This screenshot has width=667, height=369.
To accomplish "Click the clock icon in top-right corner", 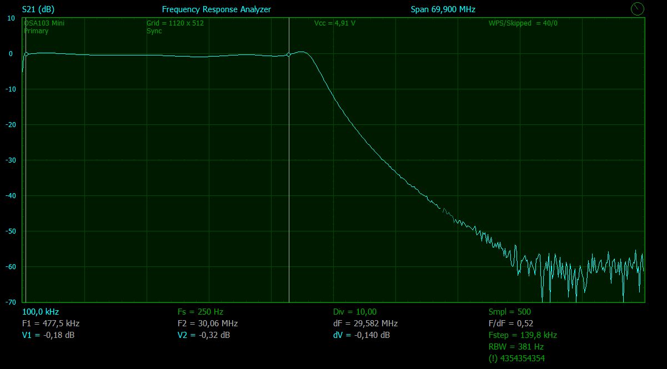I will click(x=638, y=8).
